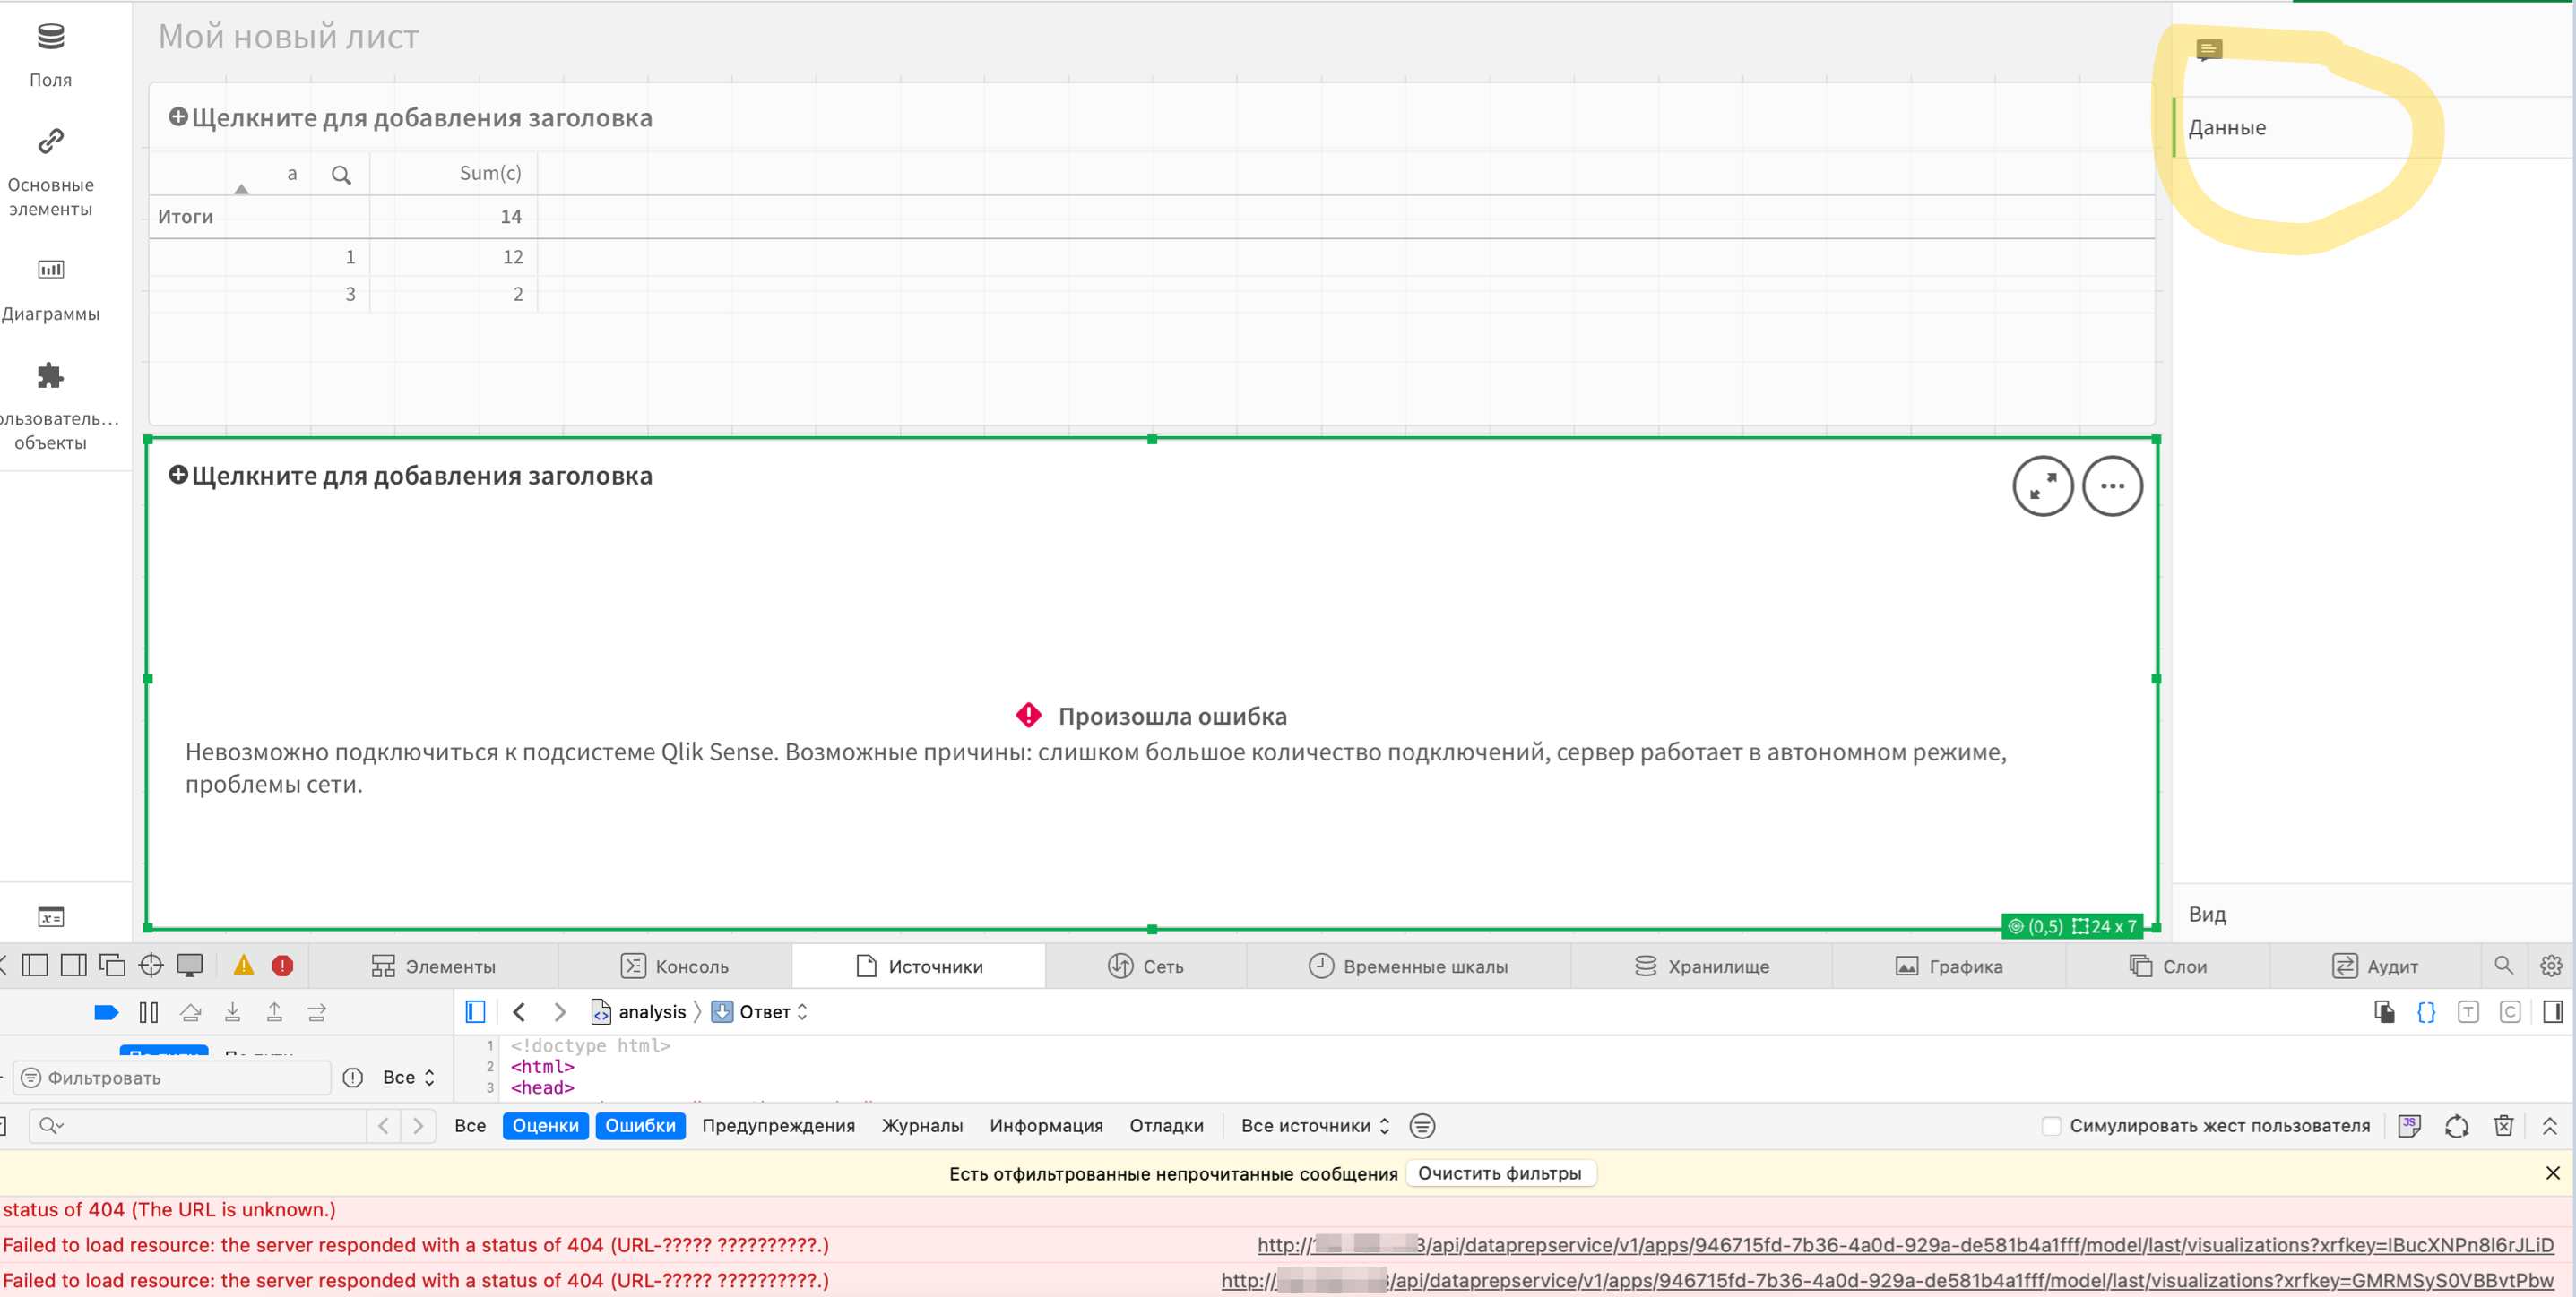This screenshot has width=2576, height=1297.
Task: Toggle the Ошибки console filter
Action: [640, 1126]
